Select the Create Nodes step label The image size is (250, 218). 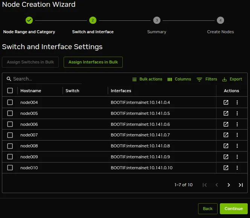220,32
